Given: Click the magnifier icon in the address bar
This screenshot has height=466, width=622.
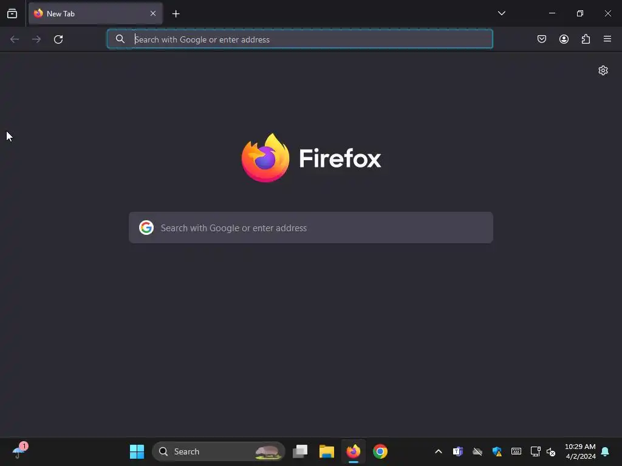Looking at the screenshot, I should tap(120, 39).
